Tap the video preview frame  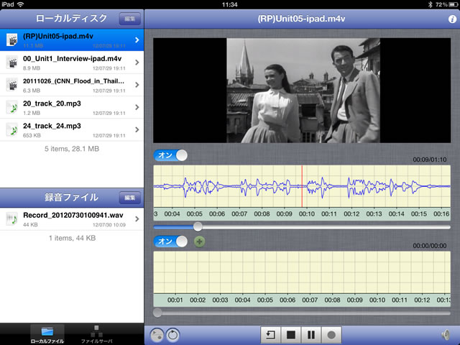coord(302,91)
